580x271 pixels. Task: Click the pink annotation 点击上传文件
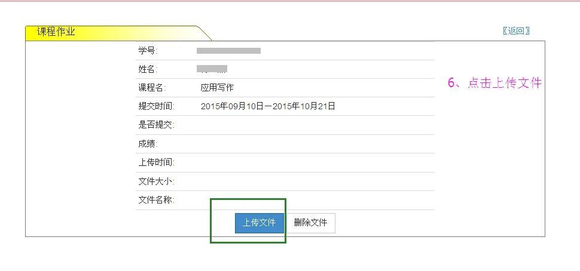(x=505, y=83)
